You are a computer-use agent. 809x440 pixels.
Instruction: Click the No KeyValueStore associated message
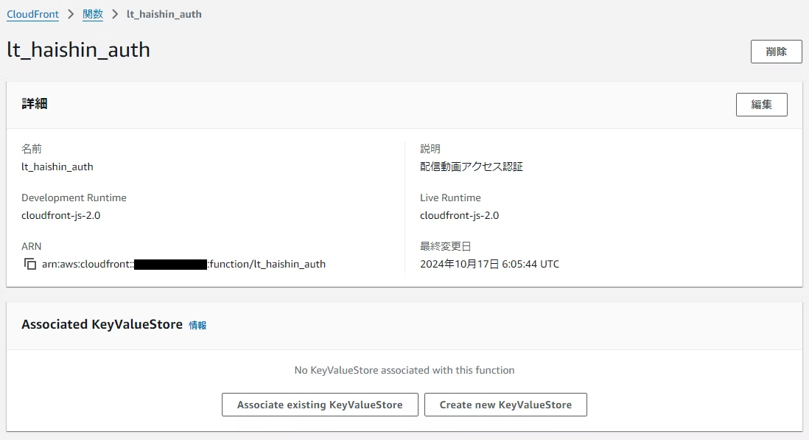404,371
